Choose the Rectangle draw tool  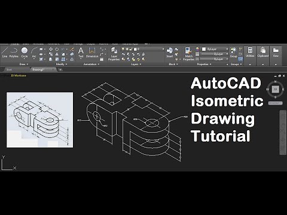[41, 49]
